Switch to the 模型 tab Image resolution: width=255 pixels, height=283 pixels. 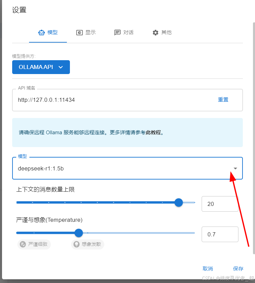(48, 32)
